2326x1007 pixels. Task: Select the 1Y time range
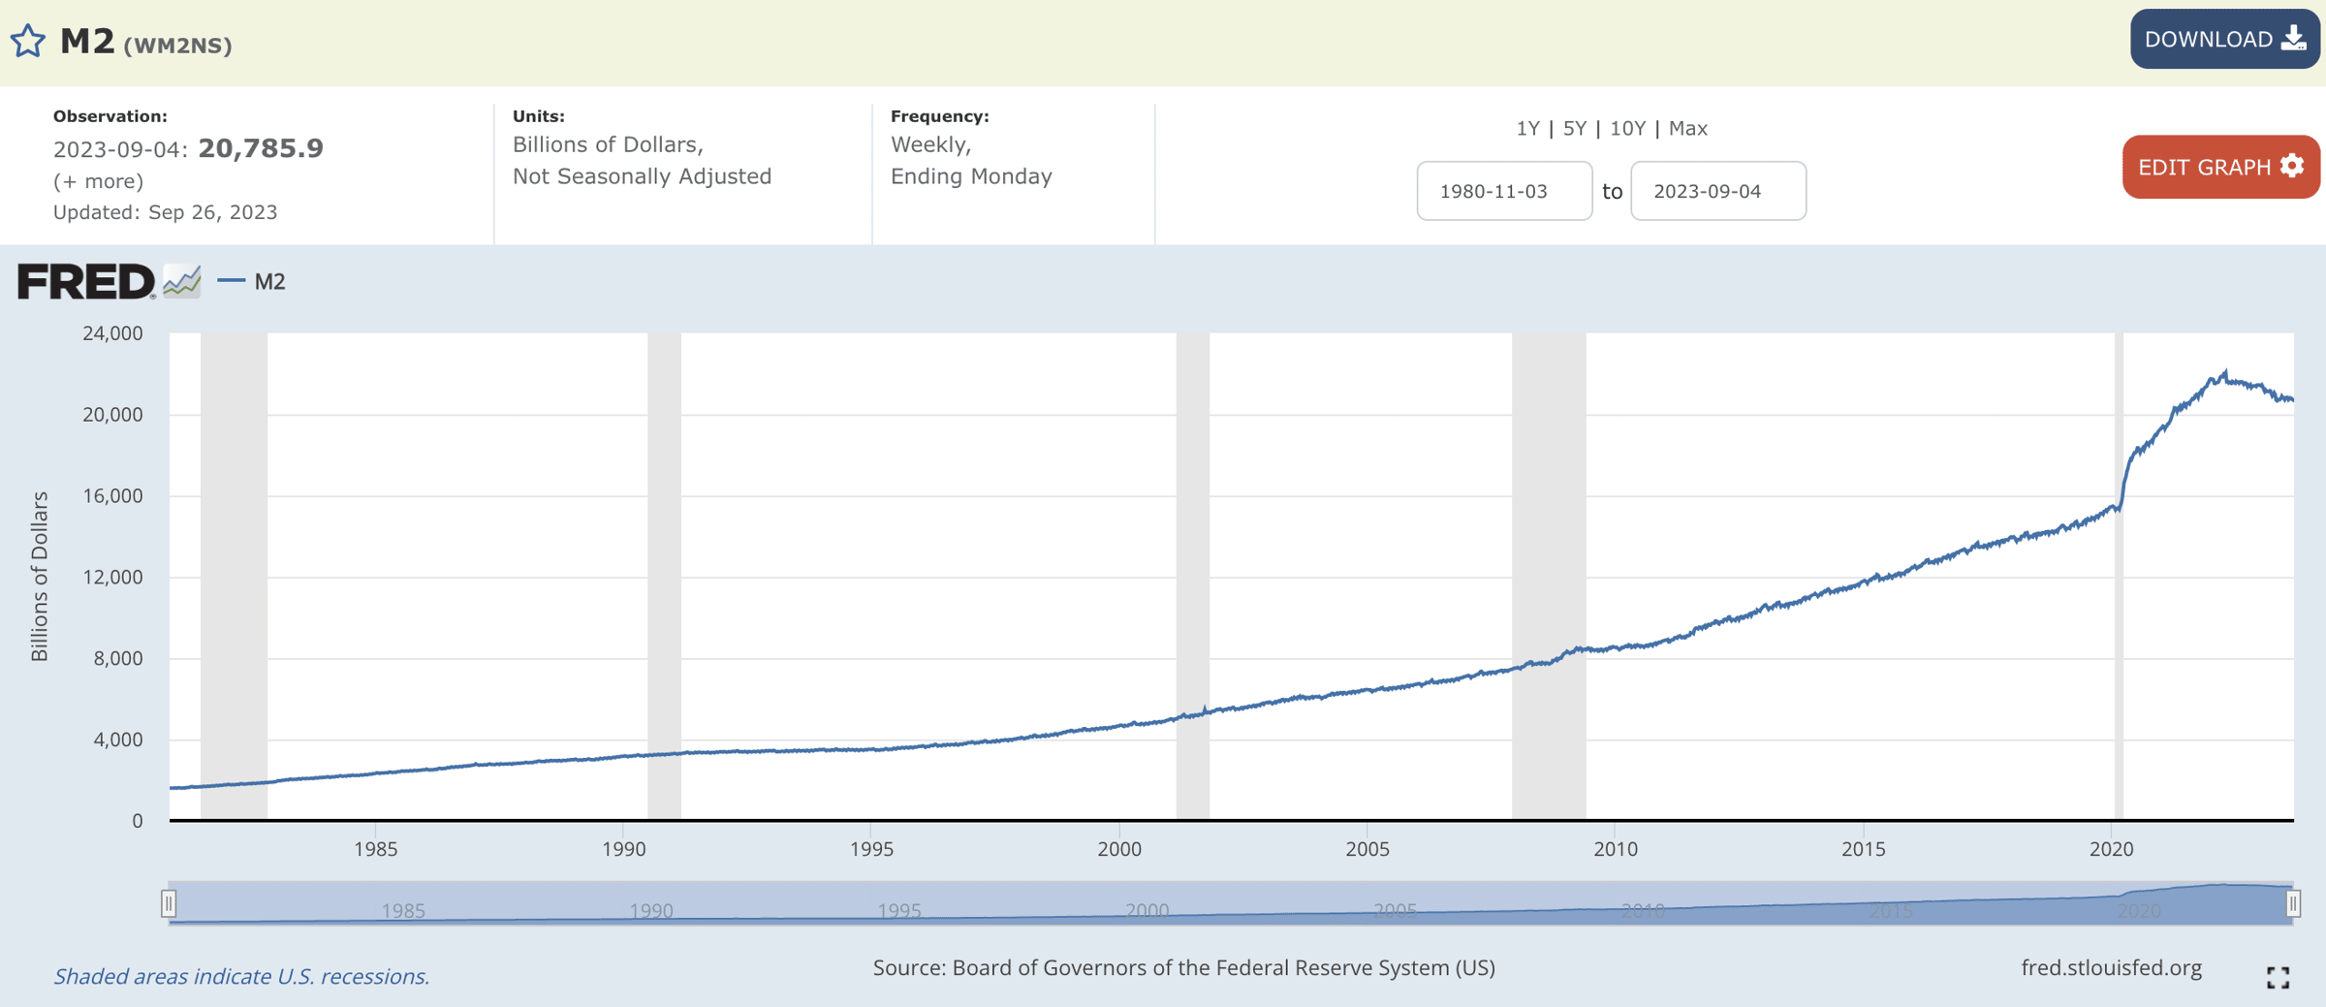click(1527, 128)
